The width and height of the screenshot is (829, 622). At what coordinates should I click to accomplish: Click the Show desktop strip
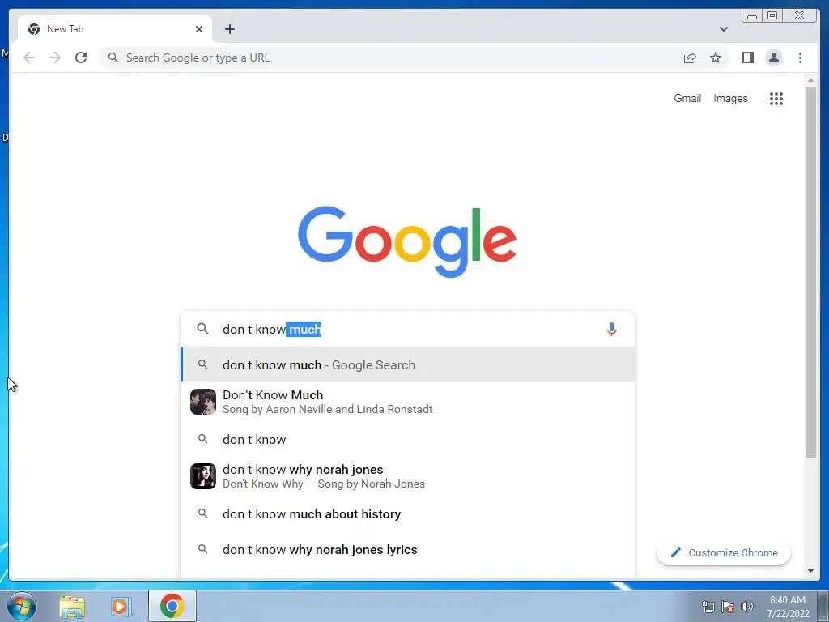pyautogui.click(x=823, y=606)
